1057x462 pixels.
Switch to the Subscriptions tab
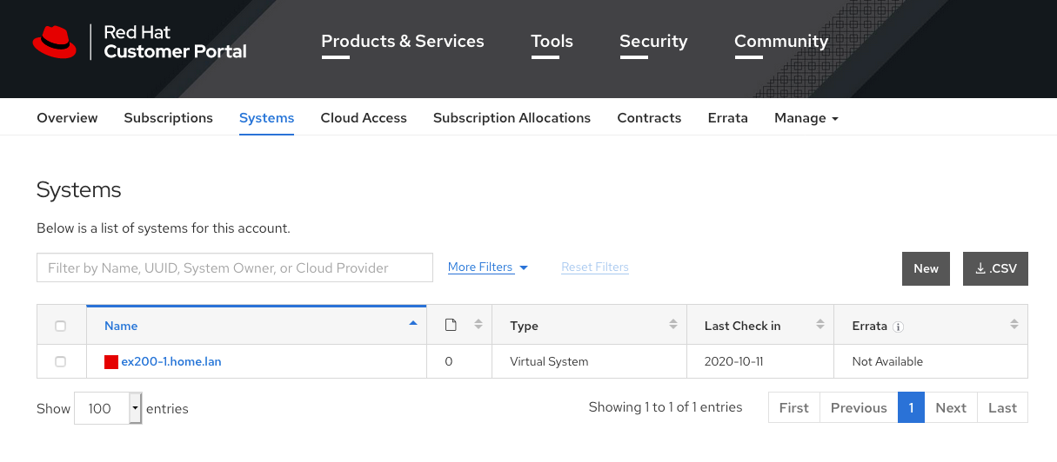point(169,118)
